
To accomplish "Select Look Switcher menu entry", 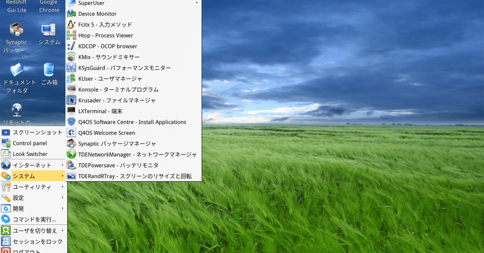I will (x=33, y=154).
